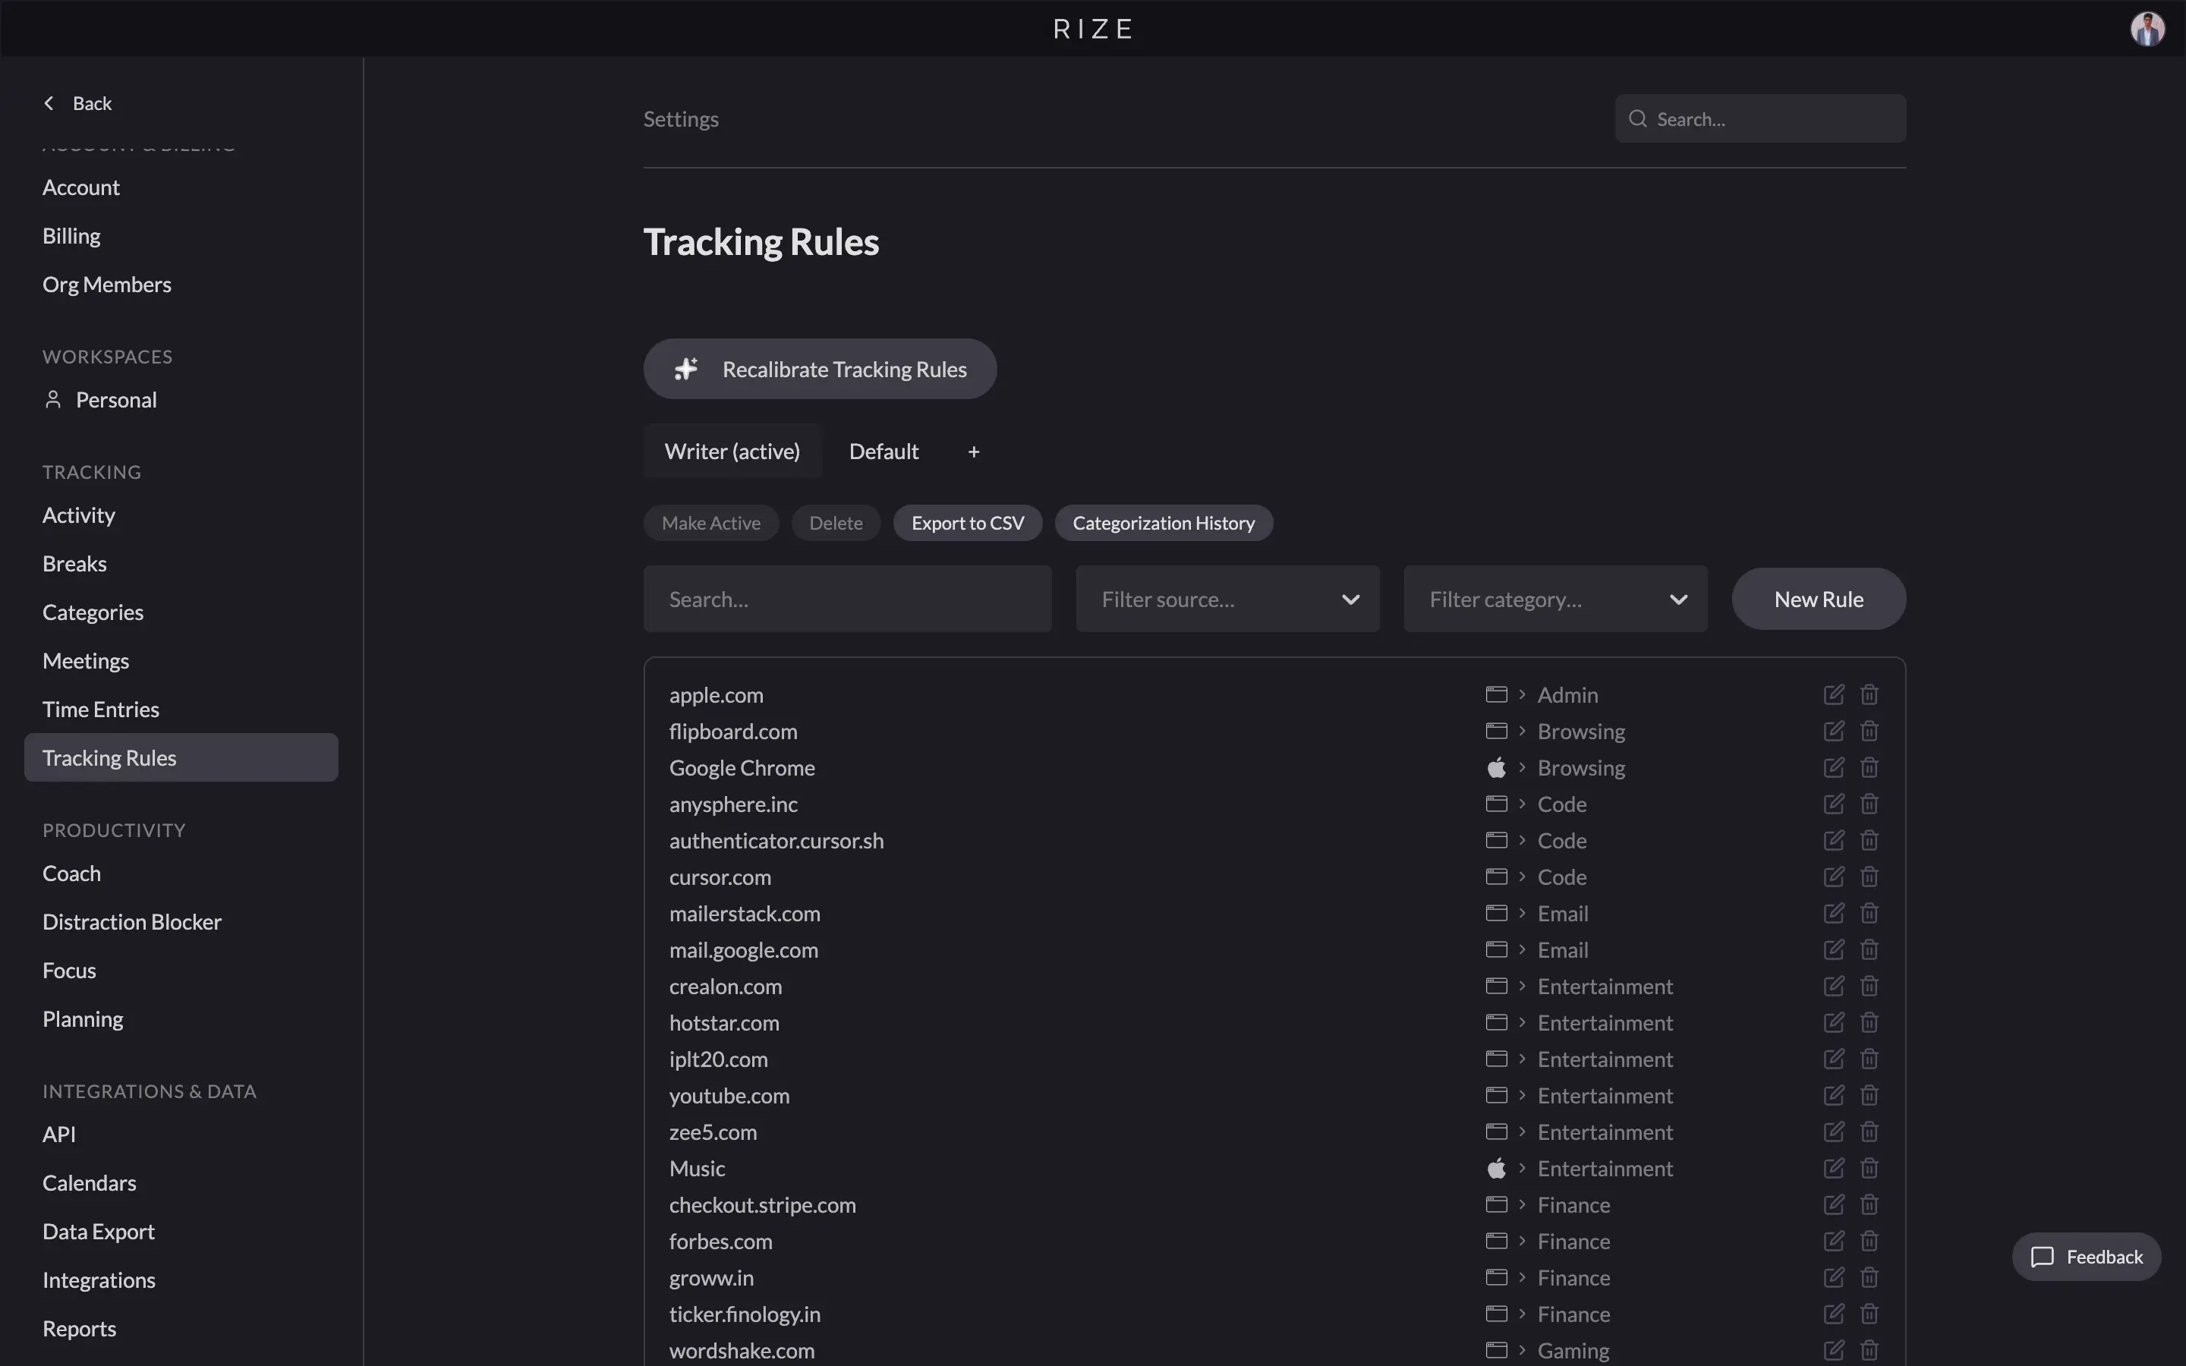2186x1366 pixels.
Task: Click the person icon beside Personal workspace
Action: [53, 399]
